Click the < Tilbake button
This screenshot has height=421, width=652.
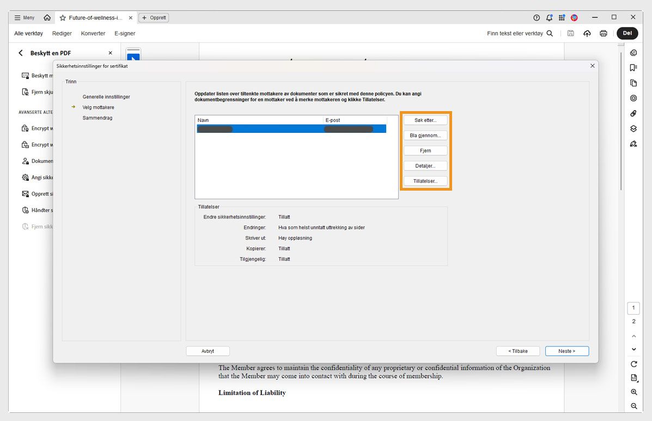pos(517,351)
